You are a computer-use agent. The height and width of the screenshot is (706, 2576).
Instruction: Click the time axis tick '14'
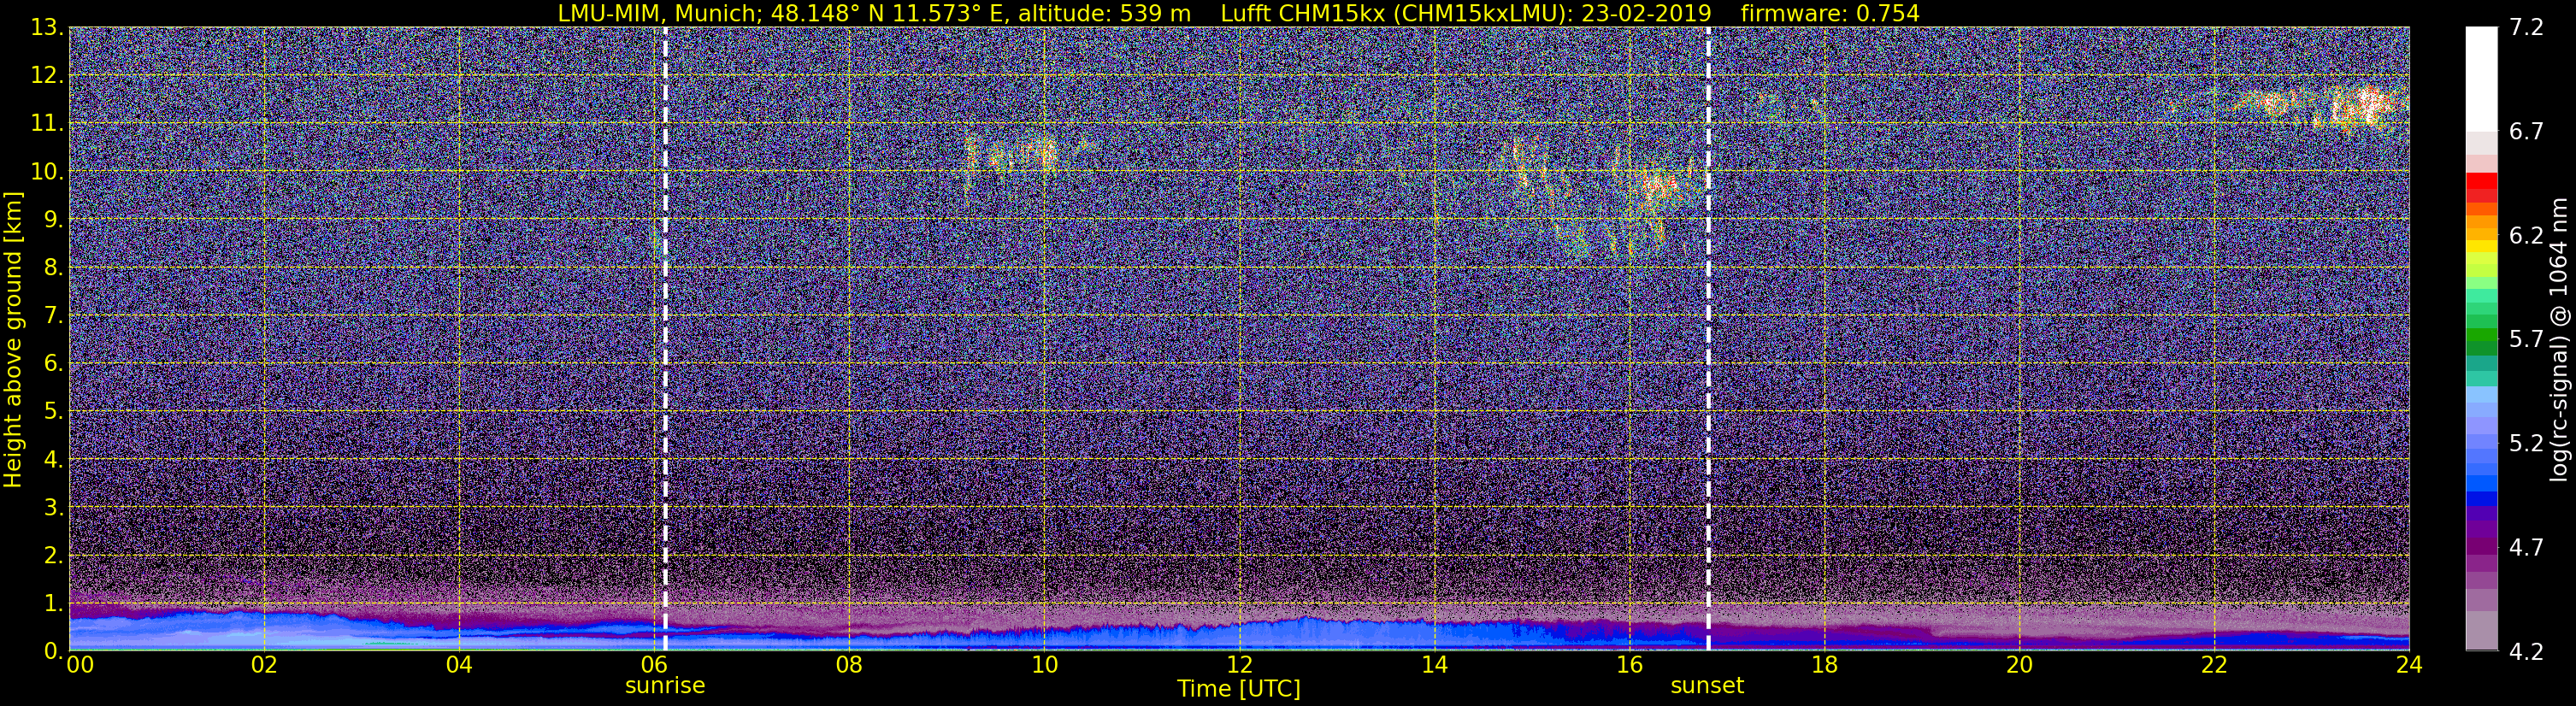point(1434,665)
